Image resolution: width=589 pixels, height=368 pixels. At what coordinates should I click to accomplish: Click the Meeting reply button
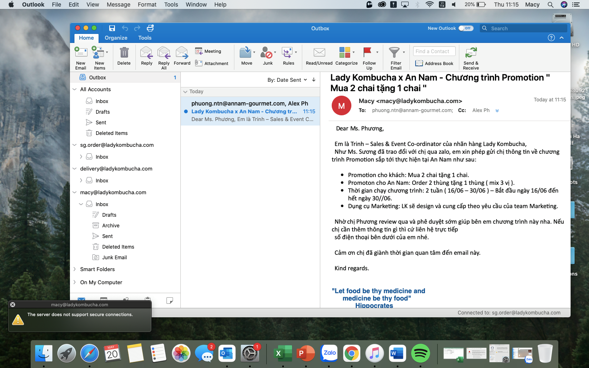point(208,51)
